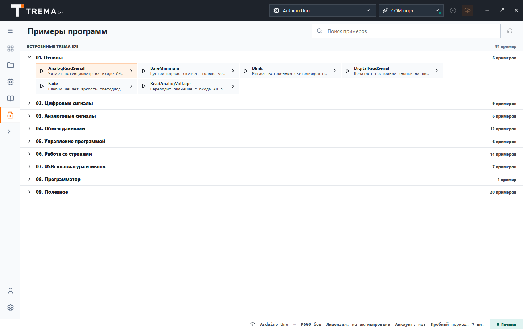Click 'Arduino Uno' in the status bar
This screenshot has width=523, height=329.
[x=274, y=324]
